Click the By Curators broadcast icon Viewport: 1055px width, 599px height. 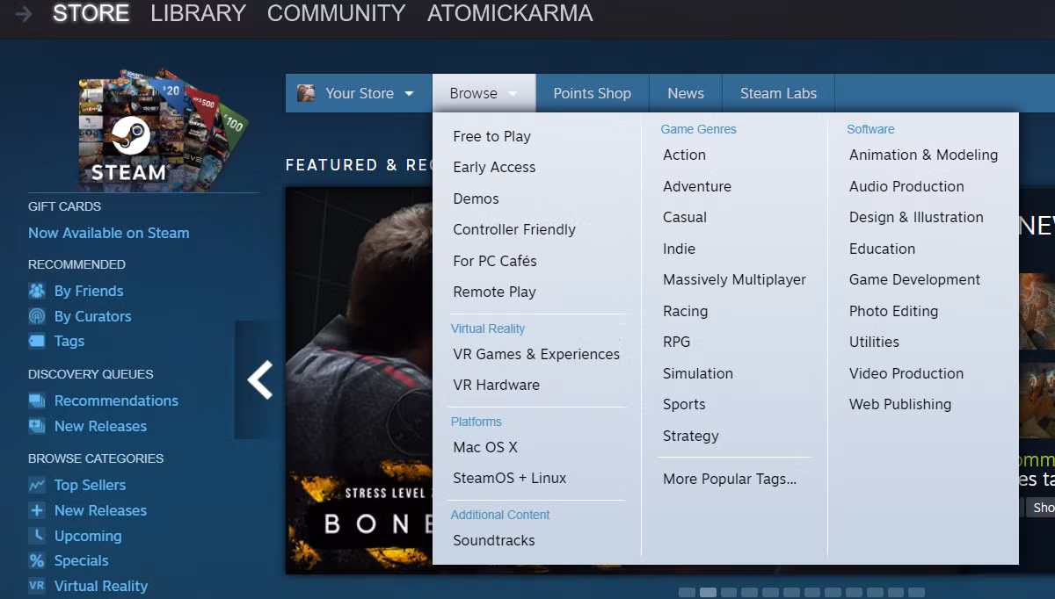tap(37, 316)
